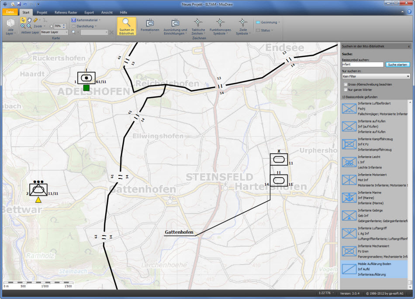Select Infanterie Leicht symbol result
This screenshot has width=415, height=299.
point(374,162)
